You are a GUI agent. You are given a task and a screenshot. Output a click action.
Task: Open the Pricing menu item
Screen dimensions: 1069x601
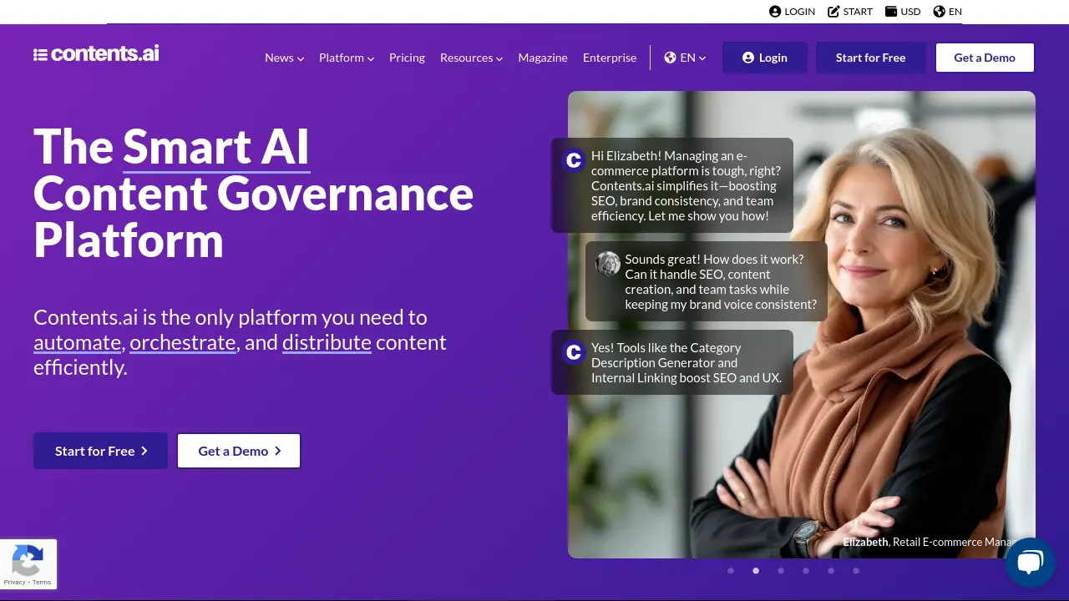click(x=407, y=58)
